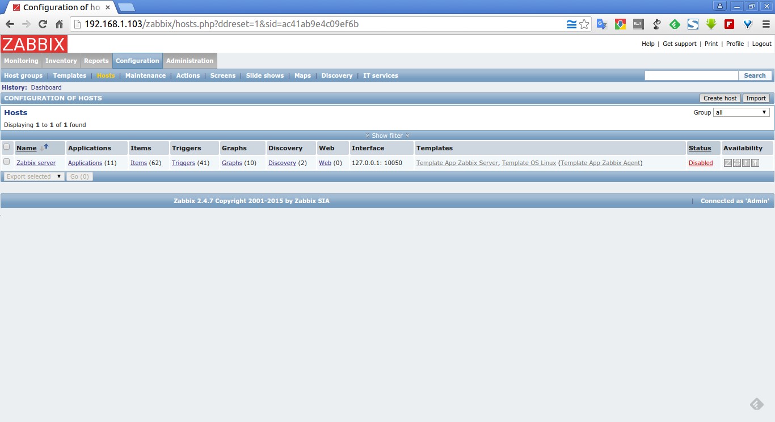This screenshot has height=422, width=775.
Task: Click the Zabbix agent availability icon
Action: 728,163
